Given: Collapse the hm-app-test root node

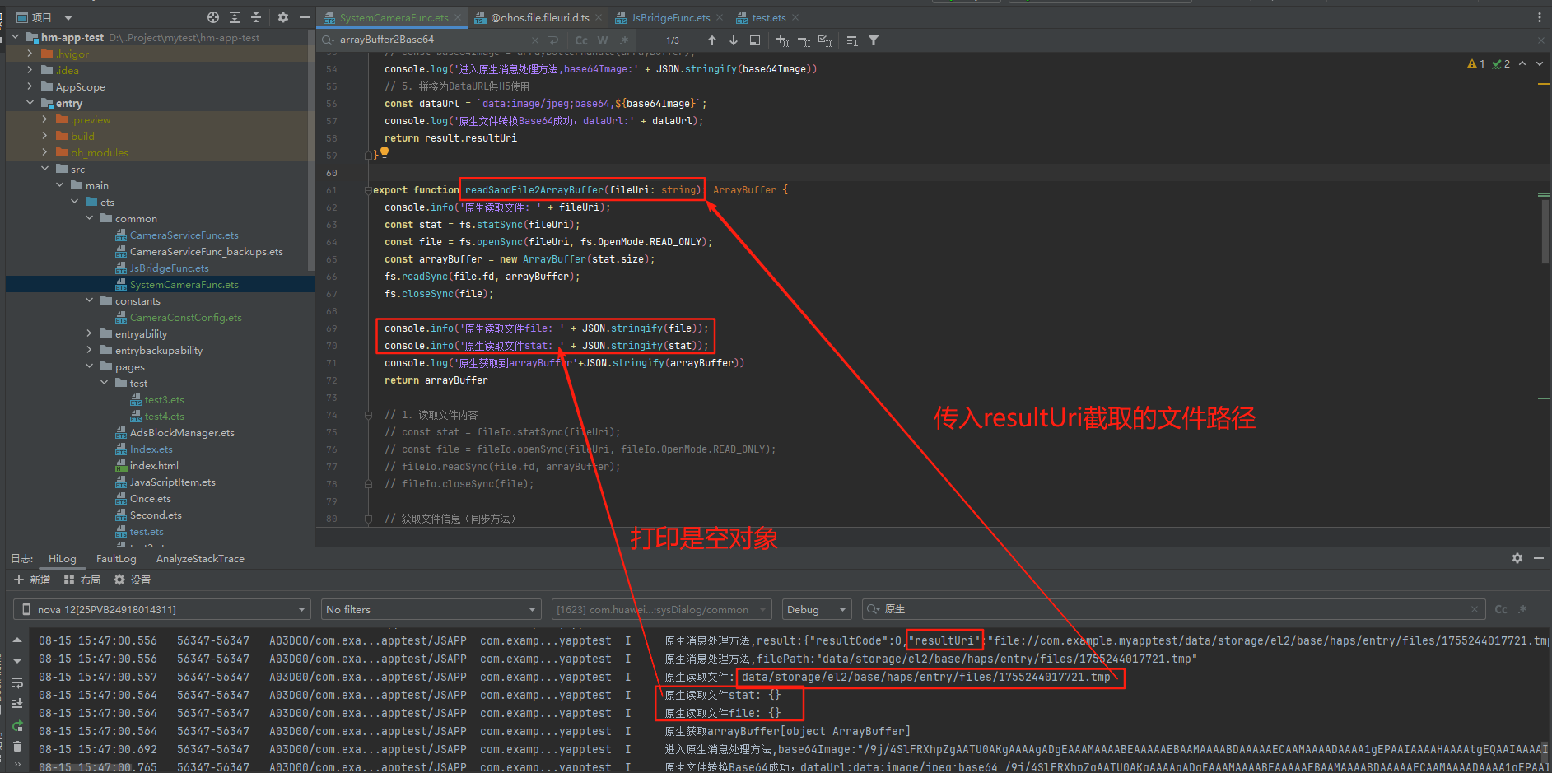Looking at the screenshot, I should pos(15,37).
